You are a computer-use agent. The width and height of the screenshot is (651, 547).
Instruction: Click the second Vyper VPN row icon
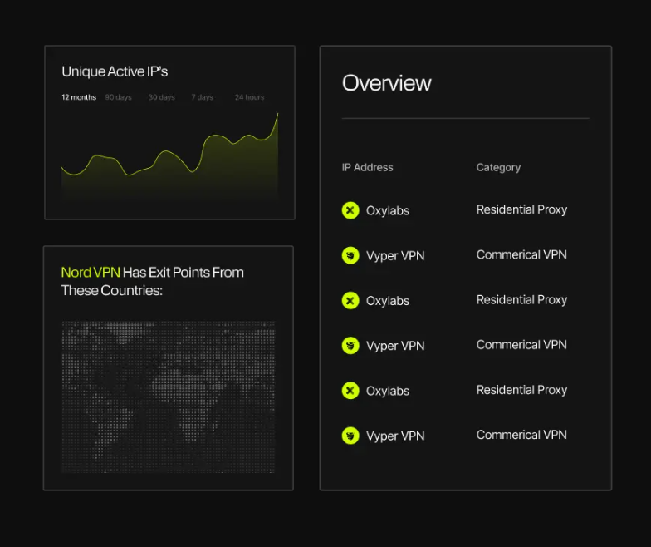click(350, 345)
